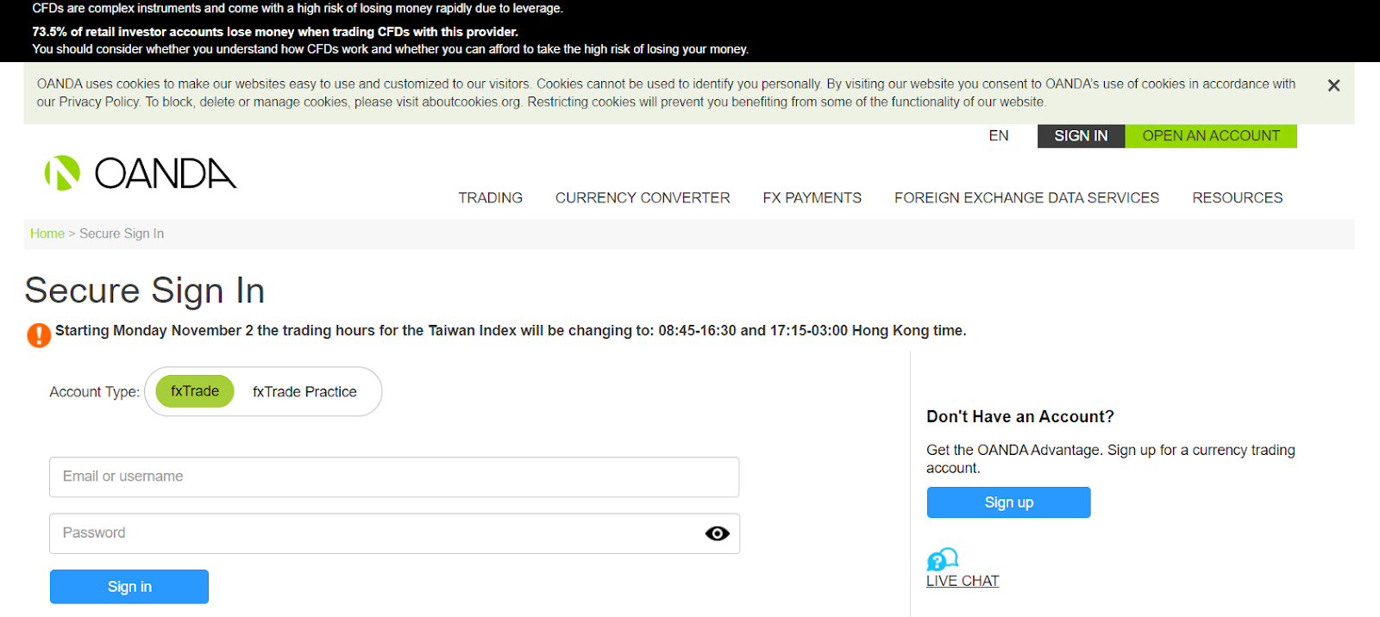Open the LIVE CHAT link

pos(963,581)
